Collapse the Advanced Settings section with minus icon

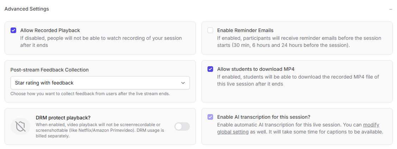(391, 9)
